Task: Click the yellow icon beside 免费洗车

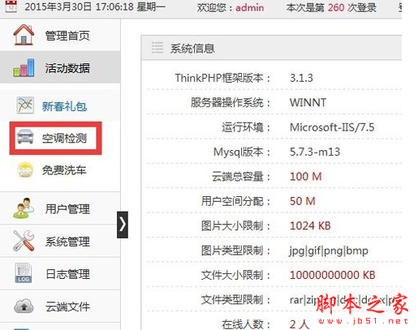Action: (x=25, y=169)
